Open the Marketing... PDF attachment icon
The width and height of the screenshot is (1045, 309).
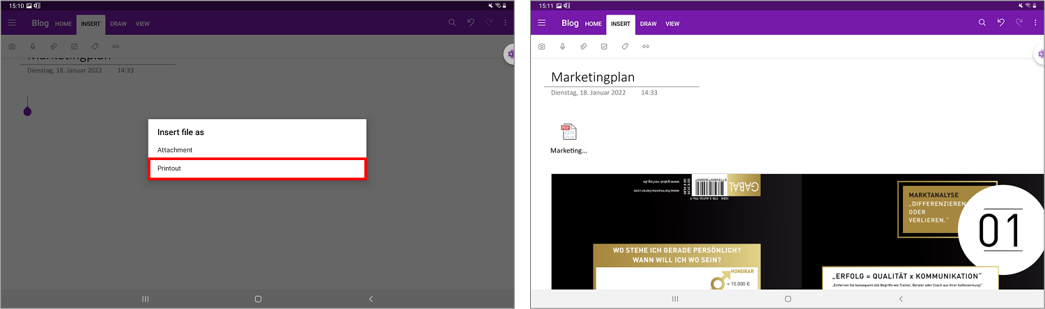568,132
